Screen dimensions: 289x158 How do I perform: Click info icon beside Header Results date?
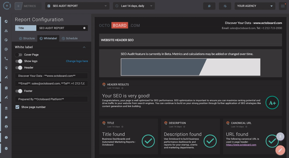point(122,88)
